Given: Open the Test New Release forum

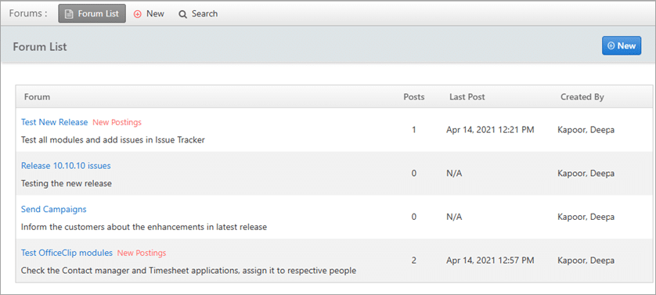Looking at the screenshot, I should [x=54, y=122].
